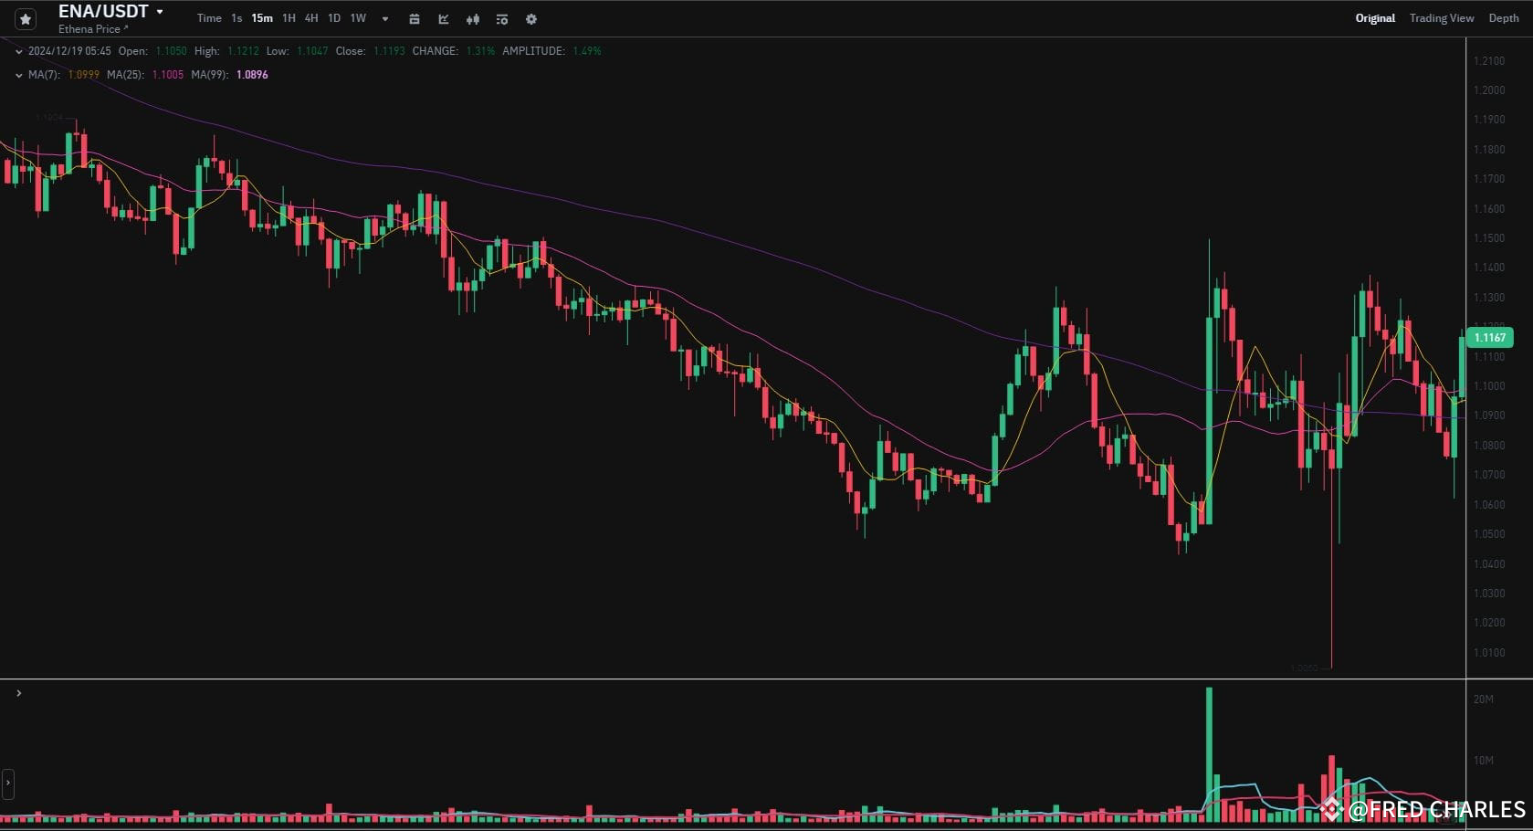
Task: Switch to the Trading View tab
Action: (1442, 17)
